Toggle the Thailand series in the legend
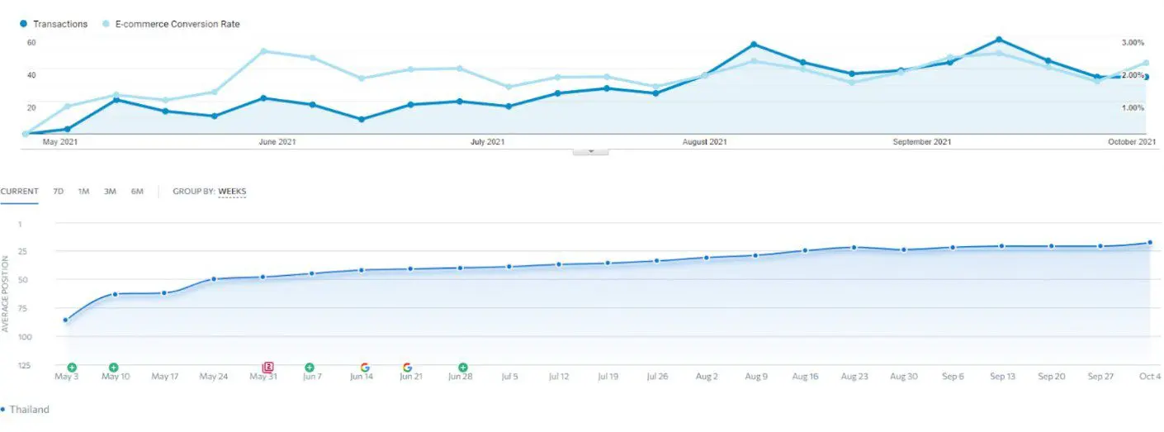The image size is (1164, 432). (x=28, y=410)
